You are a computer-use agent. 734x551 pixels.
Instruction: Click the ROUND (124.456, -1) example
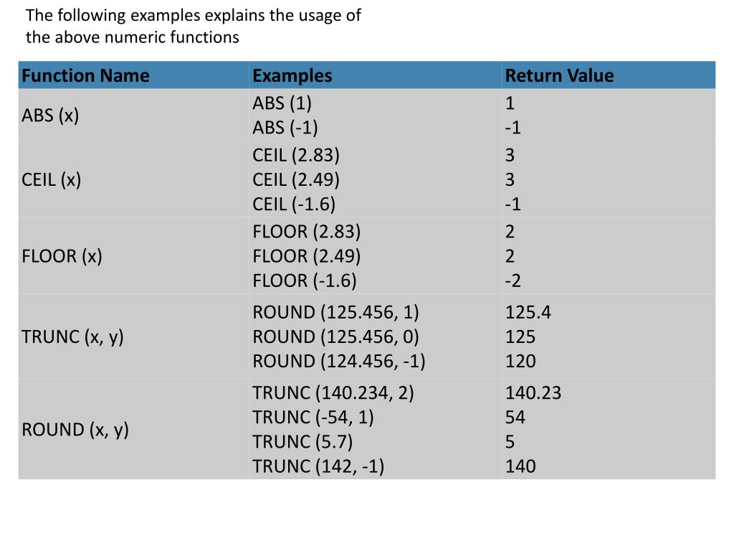tap(339, 362)
